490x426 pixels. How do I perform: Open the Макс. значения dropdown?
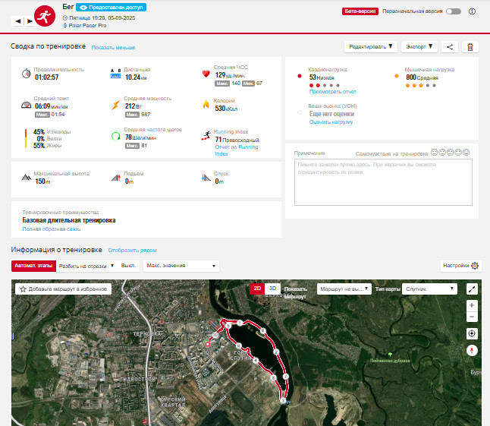[x=181, y=266]
